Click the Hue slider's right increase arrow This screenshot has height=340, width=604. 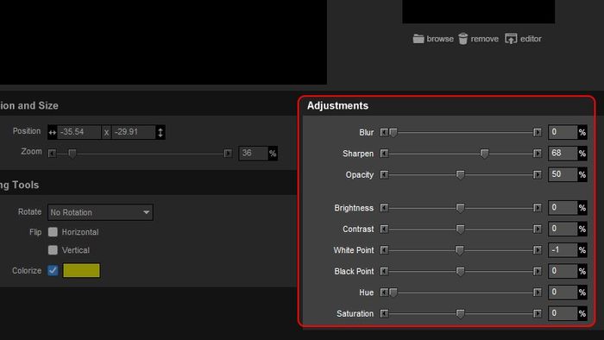pyautogui.click(x=538, y=293)
